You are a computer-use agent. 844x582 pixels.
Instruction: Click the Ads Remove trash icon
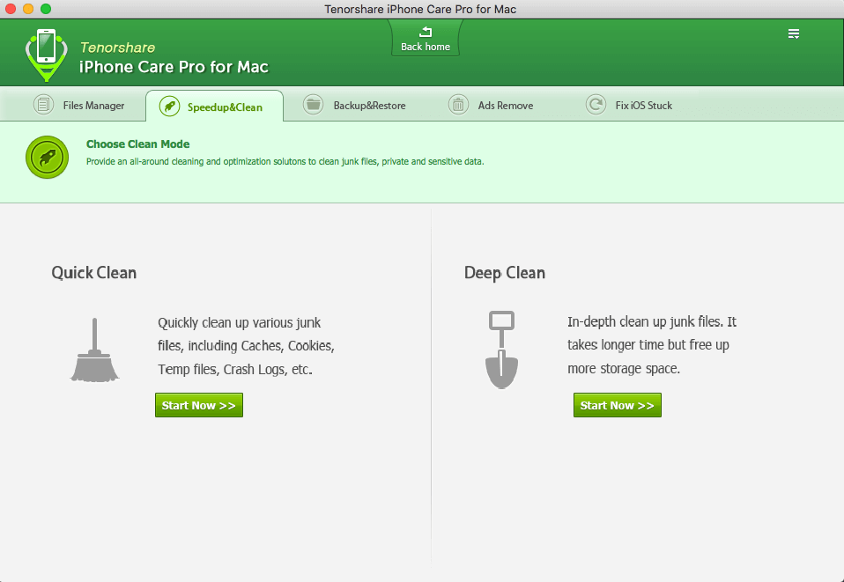pyautogui.click(x=458, y=105)
